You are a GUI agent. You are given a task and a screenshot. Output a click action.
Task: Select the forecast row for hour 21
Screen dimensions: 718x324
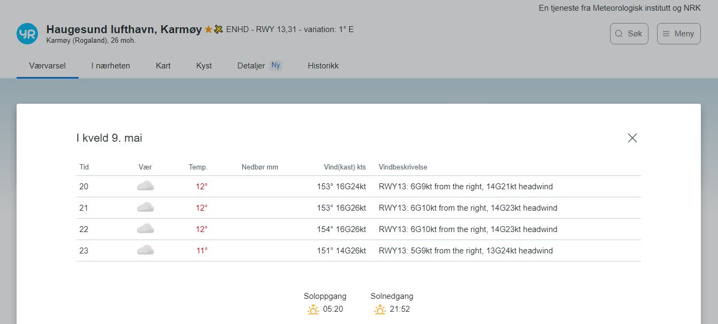tap(358, 208)
